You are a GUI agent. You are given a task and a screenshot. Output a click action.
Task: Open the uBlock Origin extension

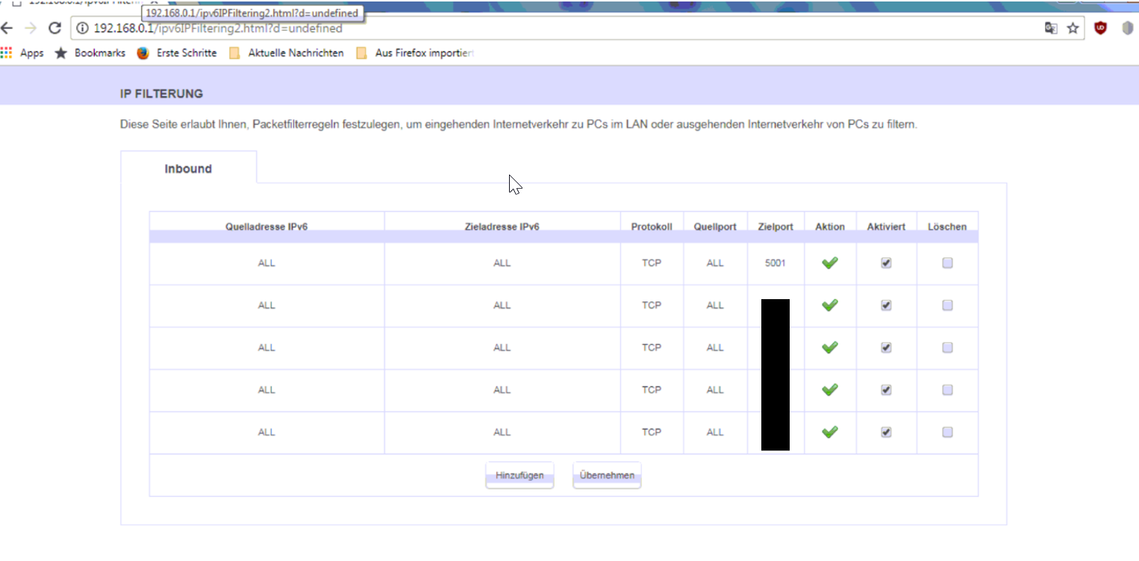tap(1100, 28)
